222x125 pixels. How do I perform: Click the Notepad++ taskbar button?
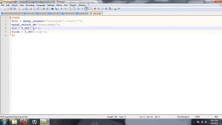tap(45, 122)
